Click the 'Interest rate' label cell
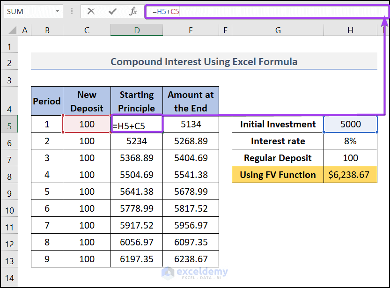 [x=278, y=141]
